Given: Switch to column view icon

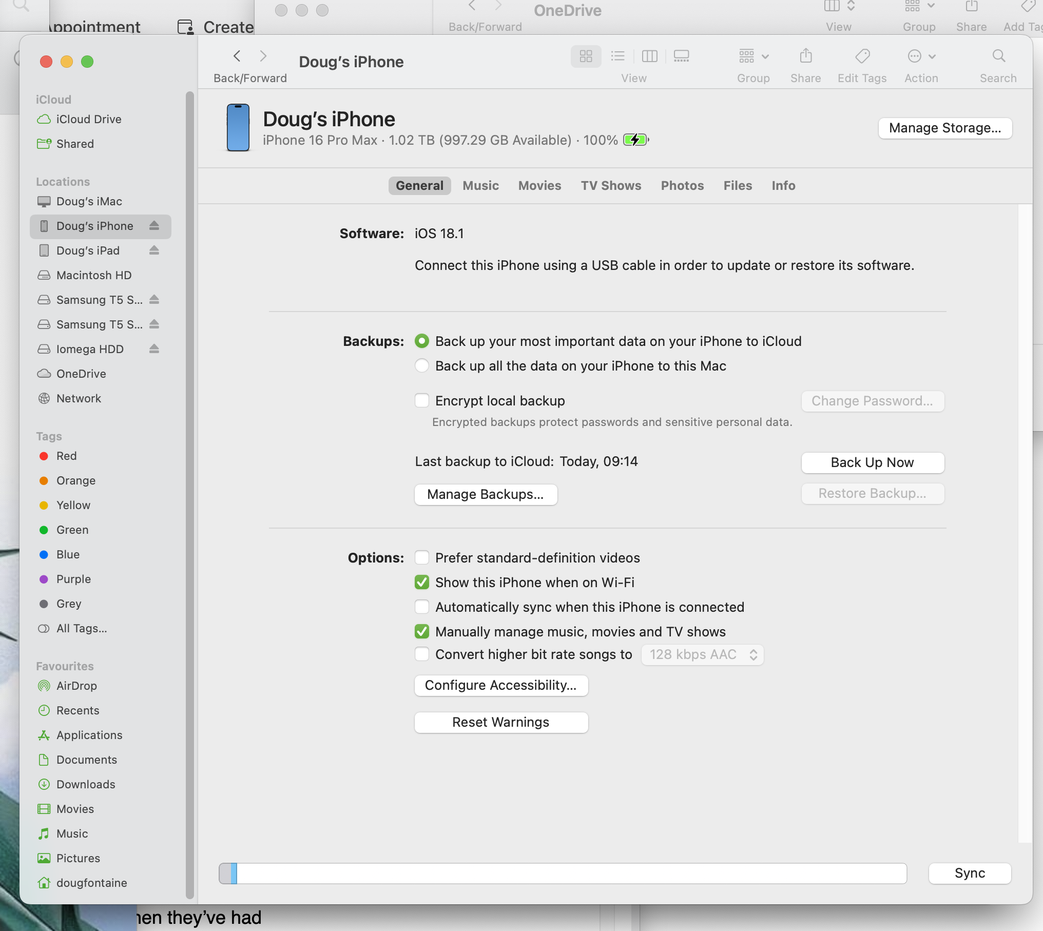Looking at the screenshot, I should point(649,56).
